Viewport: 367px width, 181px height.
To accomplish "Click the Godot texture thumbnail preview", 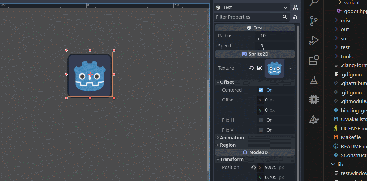I will coord(274,68).
